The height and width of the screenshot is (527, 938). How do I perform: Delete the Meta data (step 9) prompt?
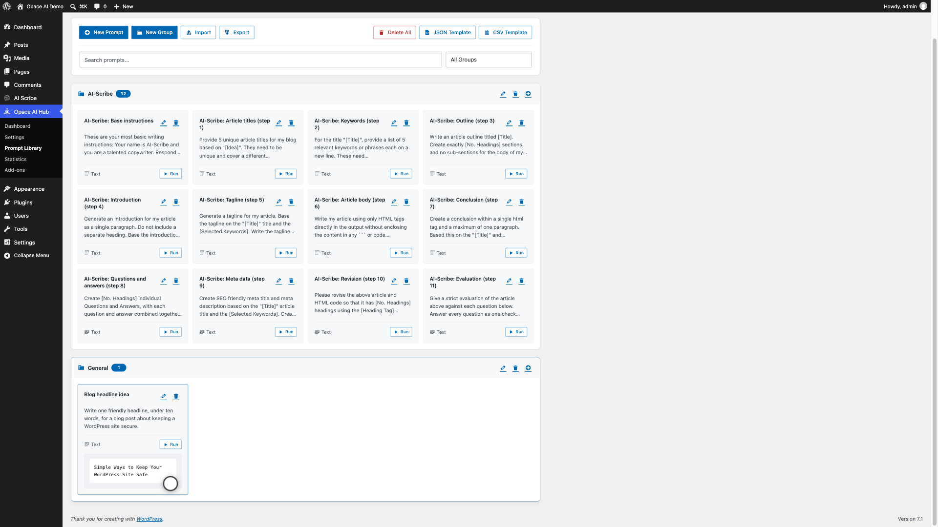[291, 281]
